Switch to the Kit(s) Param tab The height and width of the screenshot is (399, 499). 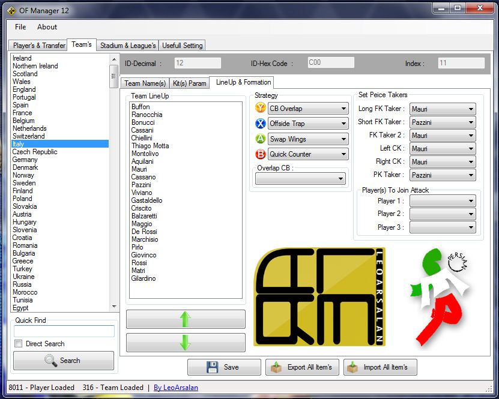coord(189,83)
